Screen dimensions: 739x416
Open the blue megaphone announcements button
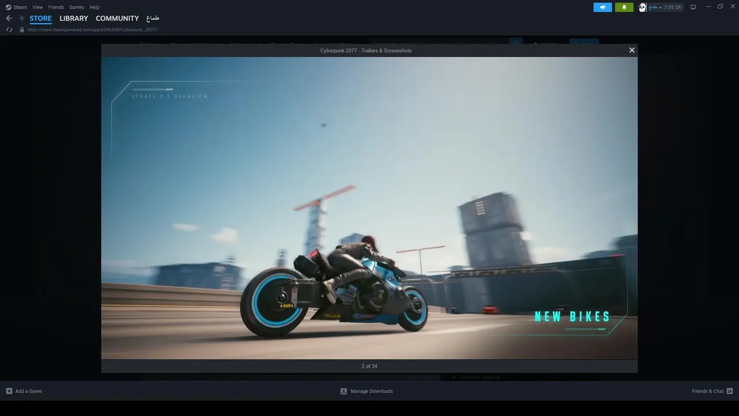coord(602,7)
